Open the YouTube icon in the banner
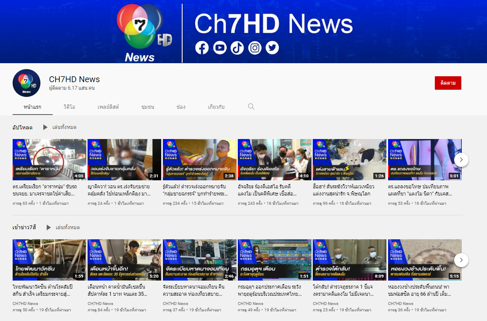Screen dimensions: 487x321 coord(220,48)
